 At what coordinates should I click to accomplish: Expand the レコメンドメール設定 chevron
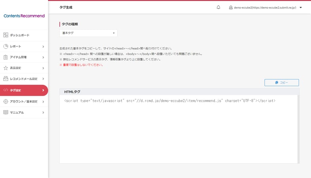pyautogui.click(x=43, y=79)
